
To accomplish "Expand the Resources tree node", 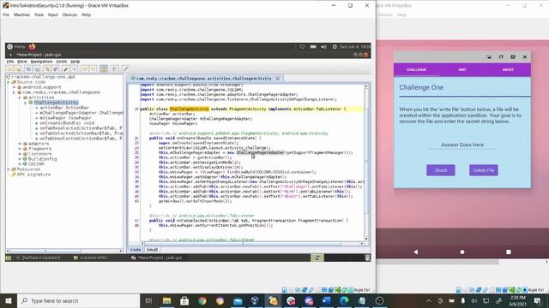I will (x=9, y=169).
